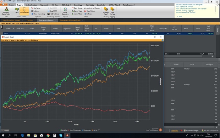Switch to Hand Groupings Holdem report tab

point(11,20)
